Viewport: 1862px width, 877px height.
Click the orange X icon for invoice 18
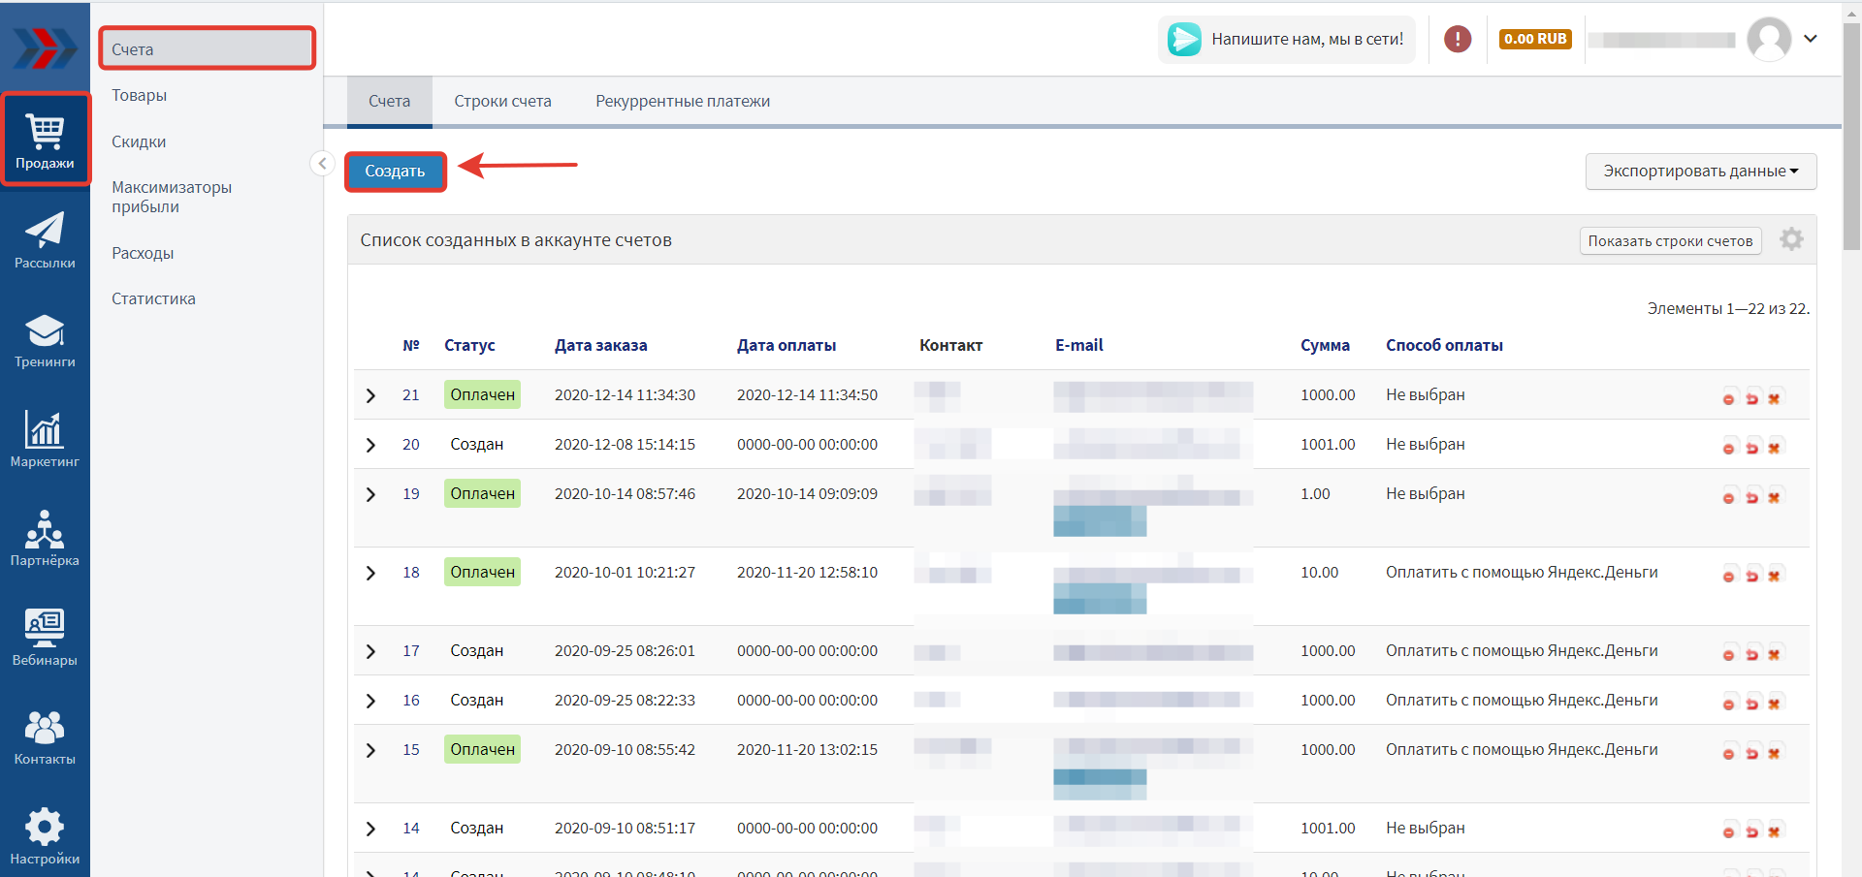coord(1774,576)
